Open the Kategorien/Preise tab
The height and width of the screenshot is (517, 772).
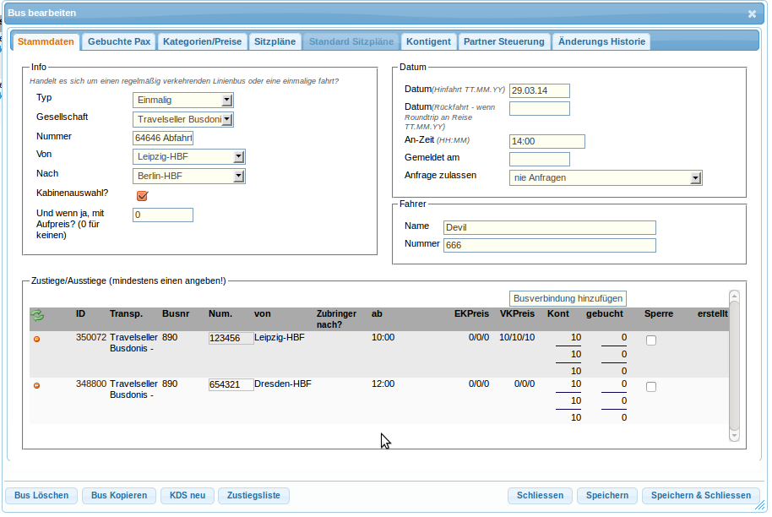coord(203,41)
